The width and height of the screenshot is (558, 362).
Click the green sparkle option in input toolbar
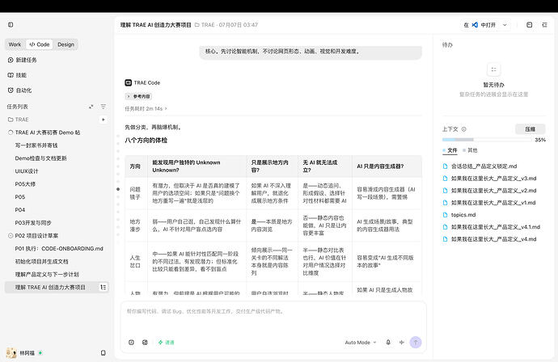pos(167,342)
